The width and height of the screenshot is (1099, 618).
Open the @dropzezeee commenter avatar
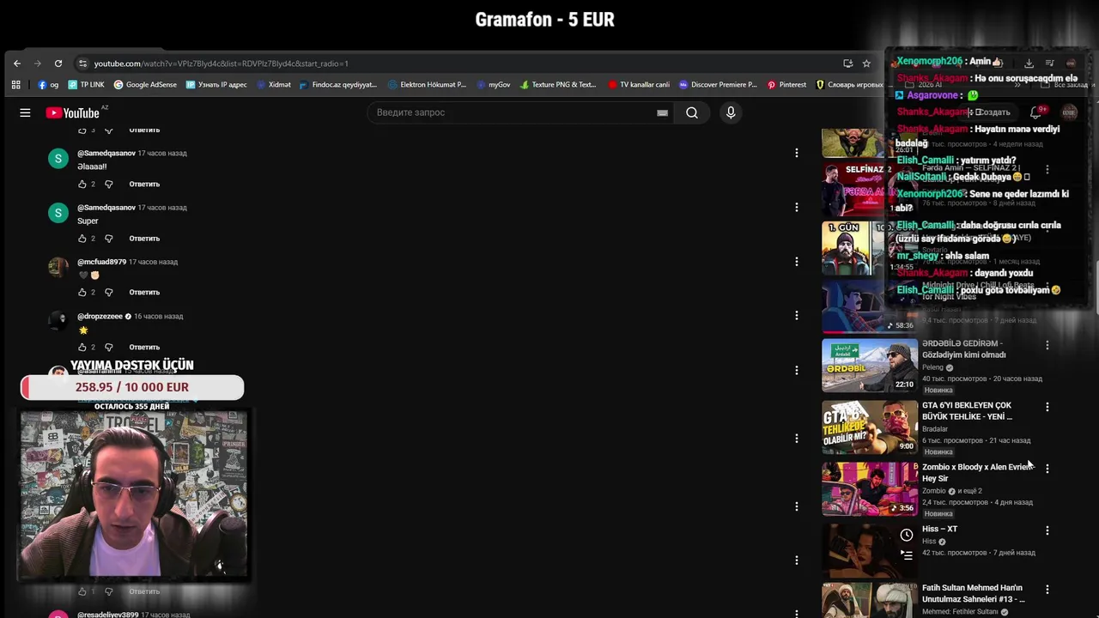tap(58, 321)
